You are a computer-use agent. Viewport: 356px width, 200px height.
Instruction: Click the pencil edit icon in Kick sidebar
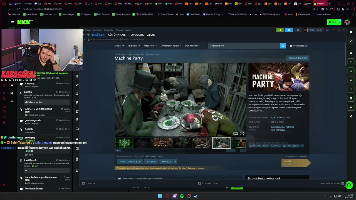[351, 41]
